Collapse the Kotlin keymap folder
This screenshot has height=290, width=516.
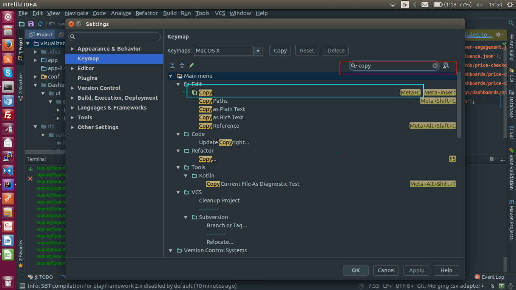pos(186,176)
